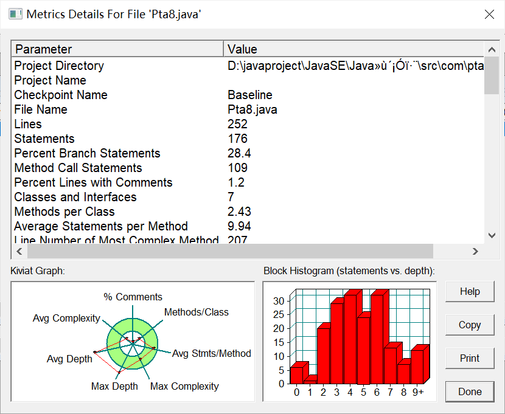
Task: Click histogram bar for depth 0
Action: (x=297, y=376)
